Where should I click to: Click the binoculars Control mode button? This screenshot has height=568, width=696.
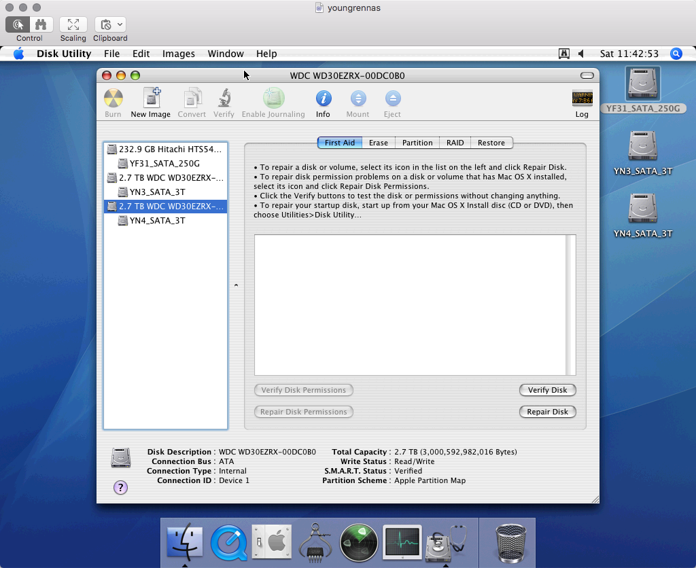pos(41,24)
